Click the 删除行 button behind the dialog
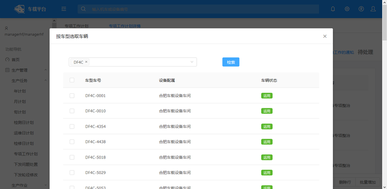Viewport: 387px width, 189px height. click(345, 182)
